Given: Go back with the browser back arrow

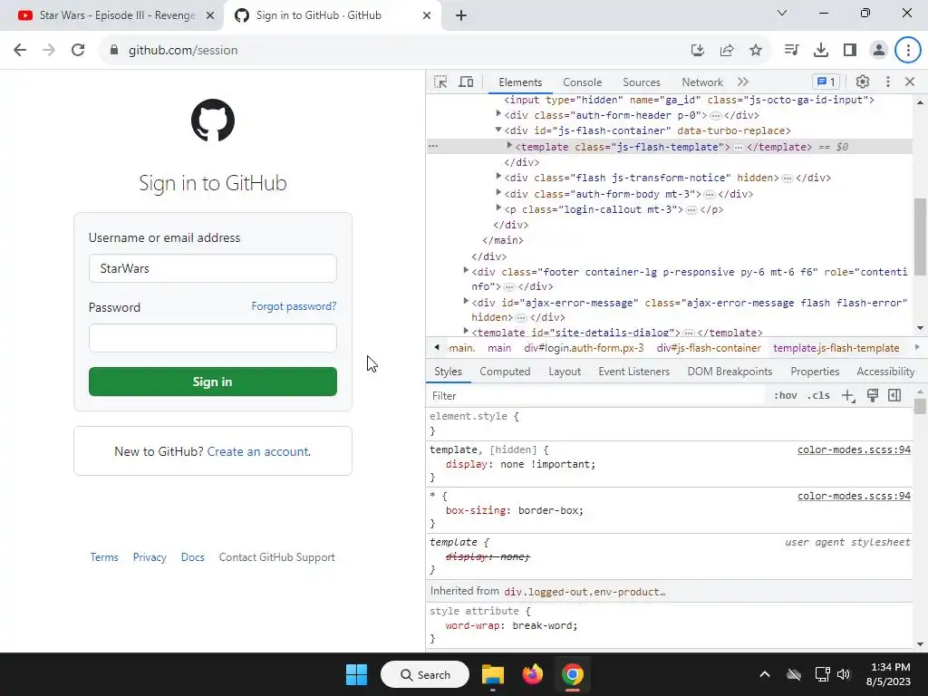Looking at the screenshot, I should 20,50.
